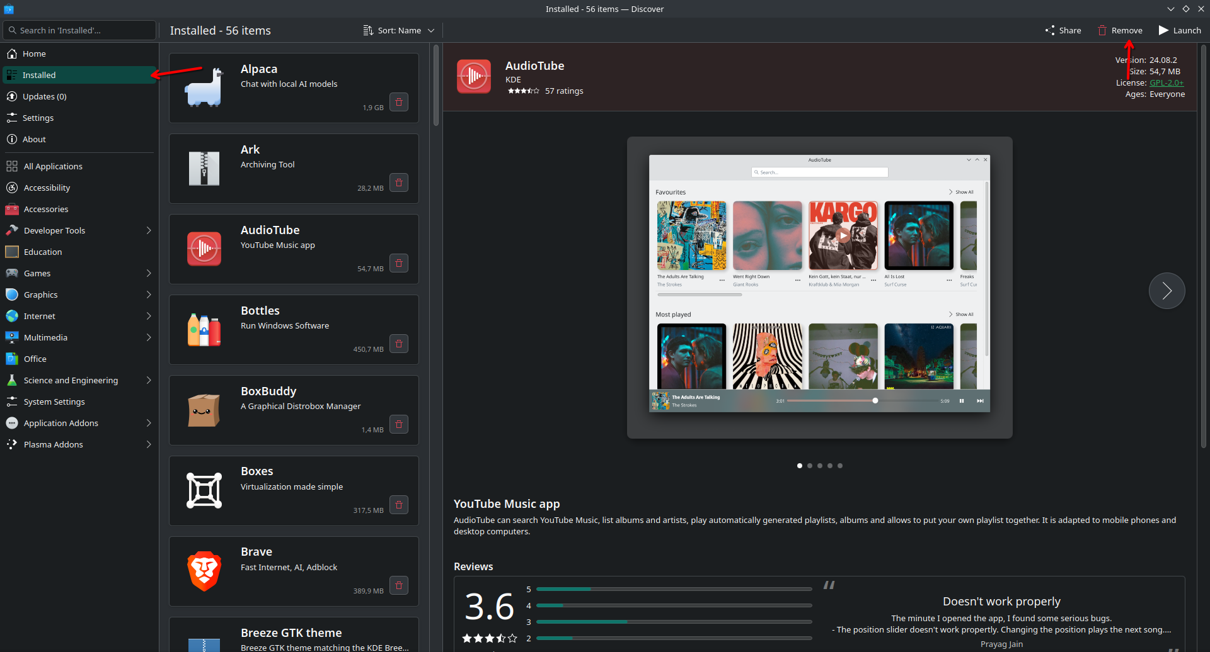Click the 57 ratings text

[x=564, y=91]
